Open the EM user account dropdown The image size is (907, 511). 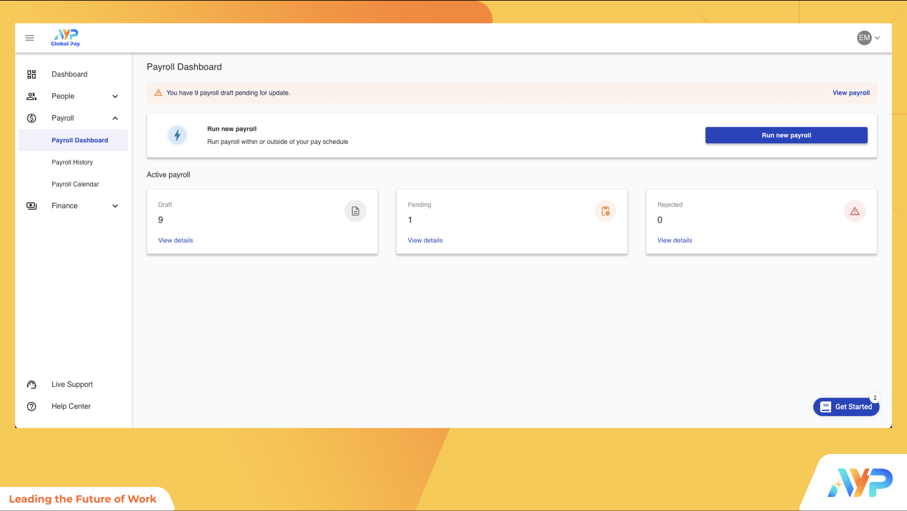868,38
